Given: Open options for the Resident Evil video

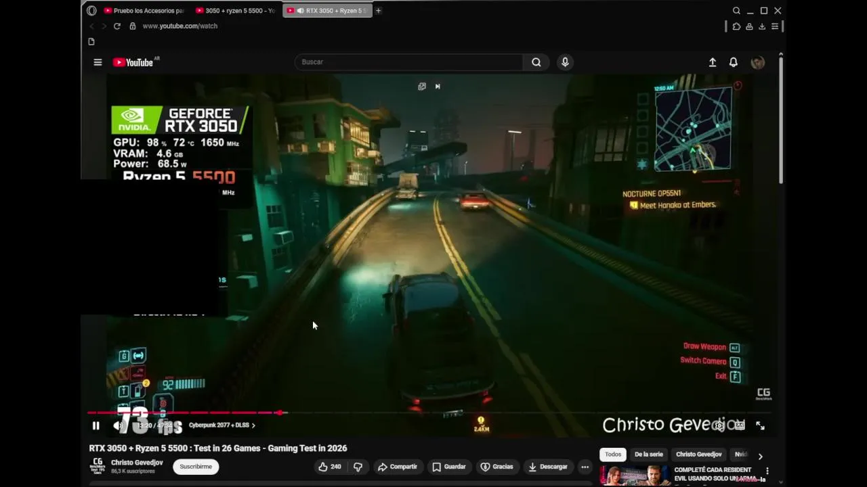Looking at the screenshot, I should [767, 471].
